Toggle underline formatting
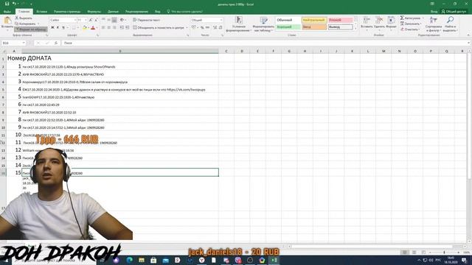This screenshot has height=265, width=472. click(63, 28)
